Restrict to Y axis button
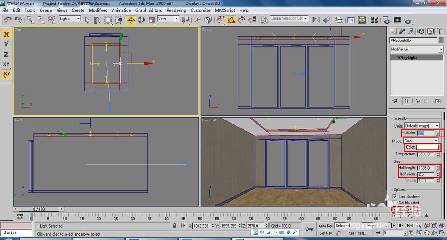Screen dimensions: 447x240 [x=6, y=44]
